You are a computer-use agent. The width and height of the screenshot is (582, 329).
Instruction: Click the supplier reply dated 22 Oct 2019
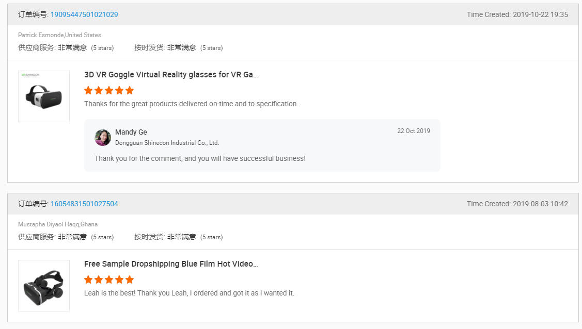[200, 158]
